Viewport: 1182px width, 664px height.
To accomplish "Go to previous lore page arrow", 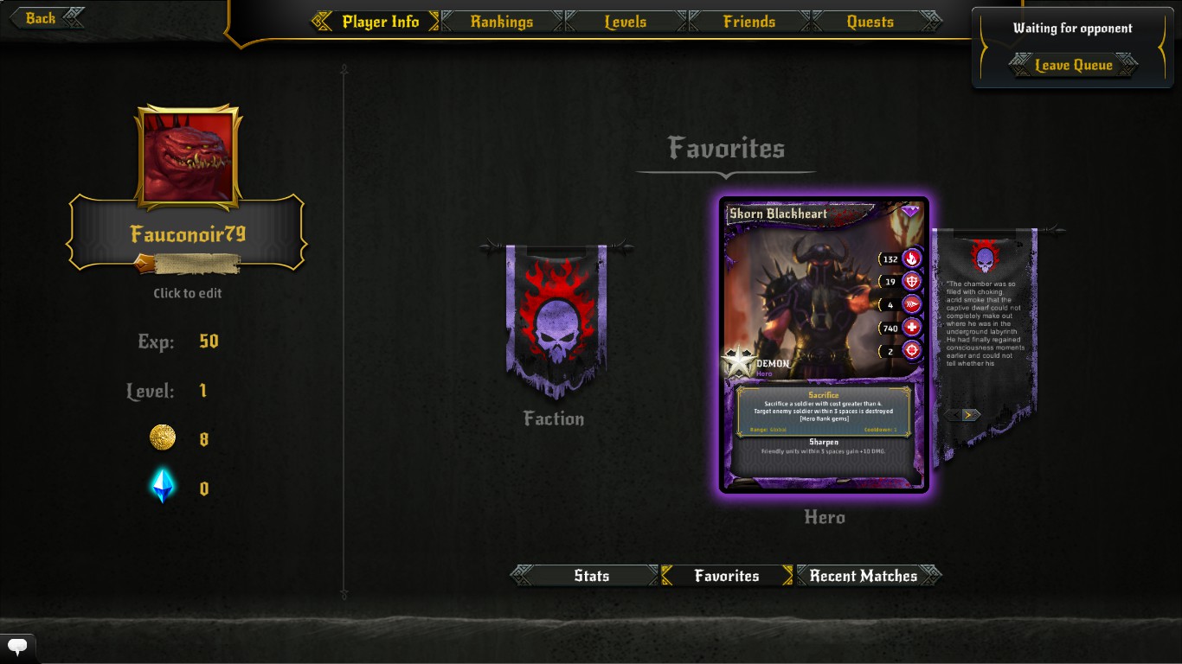I will click(953, 415).
